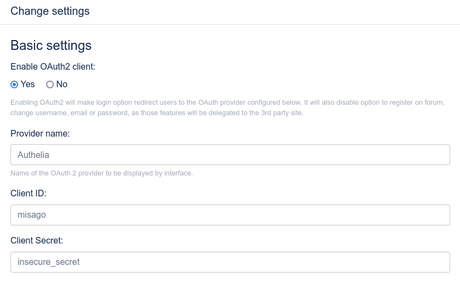460x283 pixels.
Task: Click the "Authelia" text in Provider name
Action: pyautogui.click(x=33, y=155)
